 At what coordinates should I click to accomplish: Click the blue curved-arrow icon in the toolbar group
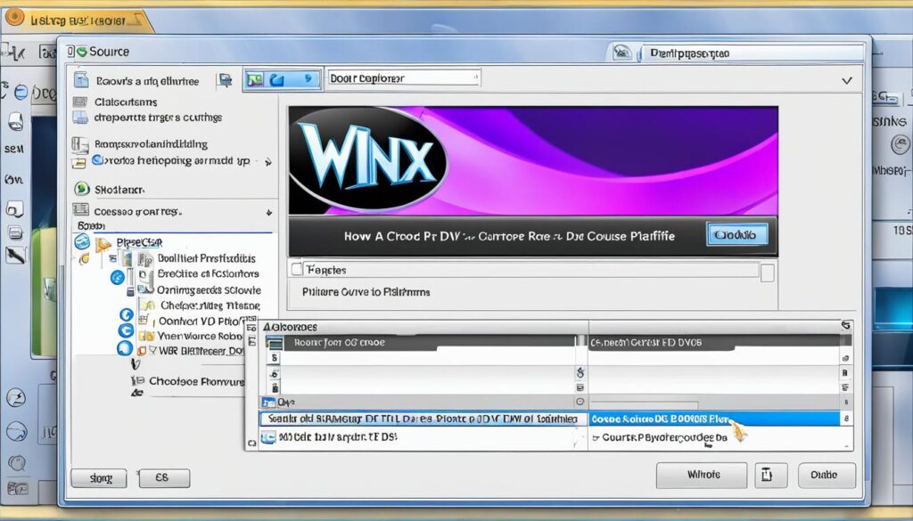(x=276, y=79)
